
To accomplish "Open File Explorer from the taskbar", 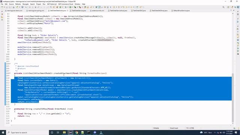I will tap(64, 132).
